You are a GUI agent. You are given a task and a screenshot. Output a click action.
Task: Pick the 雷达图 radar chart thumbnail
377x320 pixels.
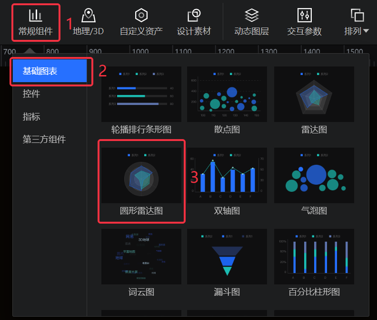click(x=314, y=94)
